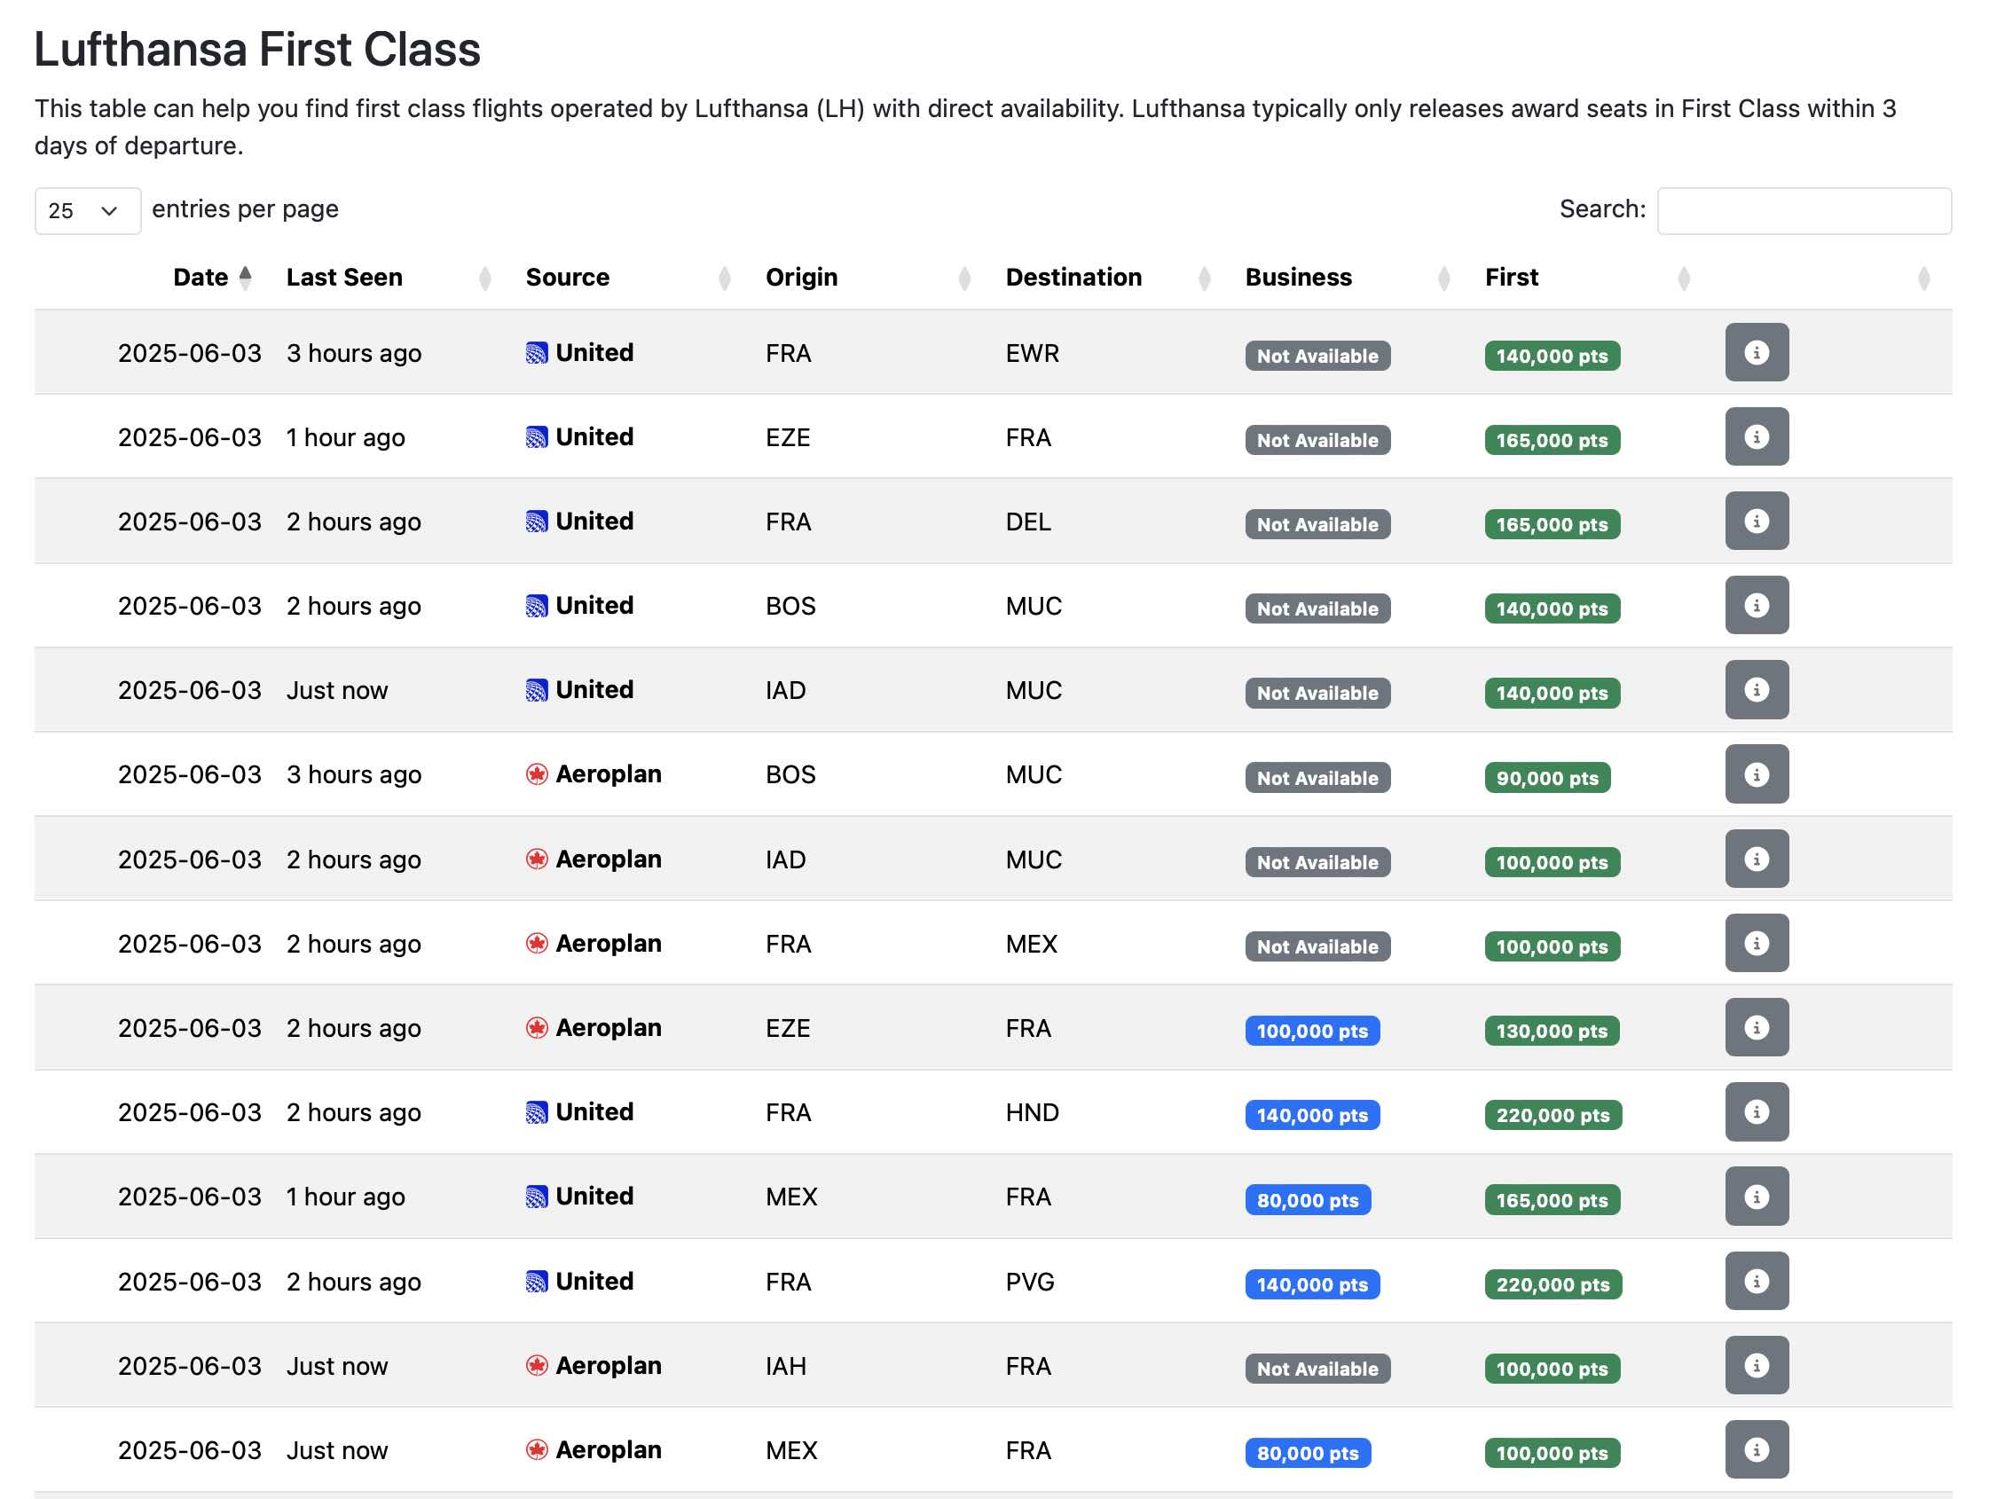This screenshot has width=1989, height=1499.
Task: Sort by Destination column header
Action: (1073, 278)
